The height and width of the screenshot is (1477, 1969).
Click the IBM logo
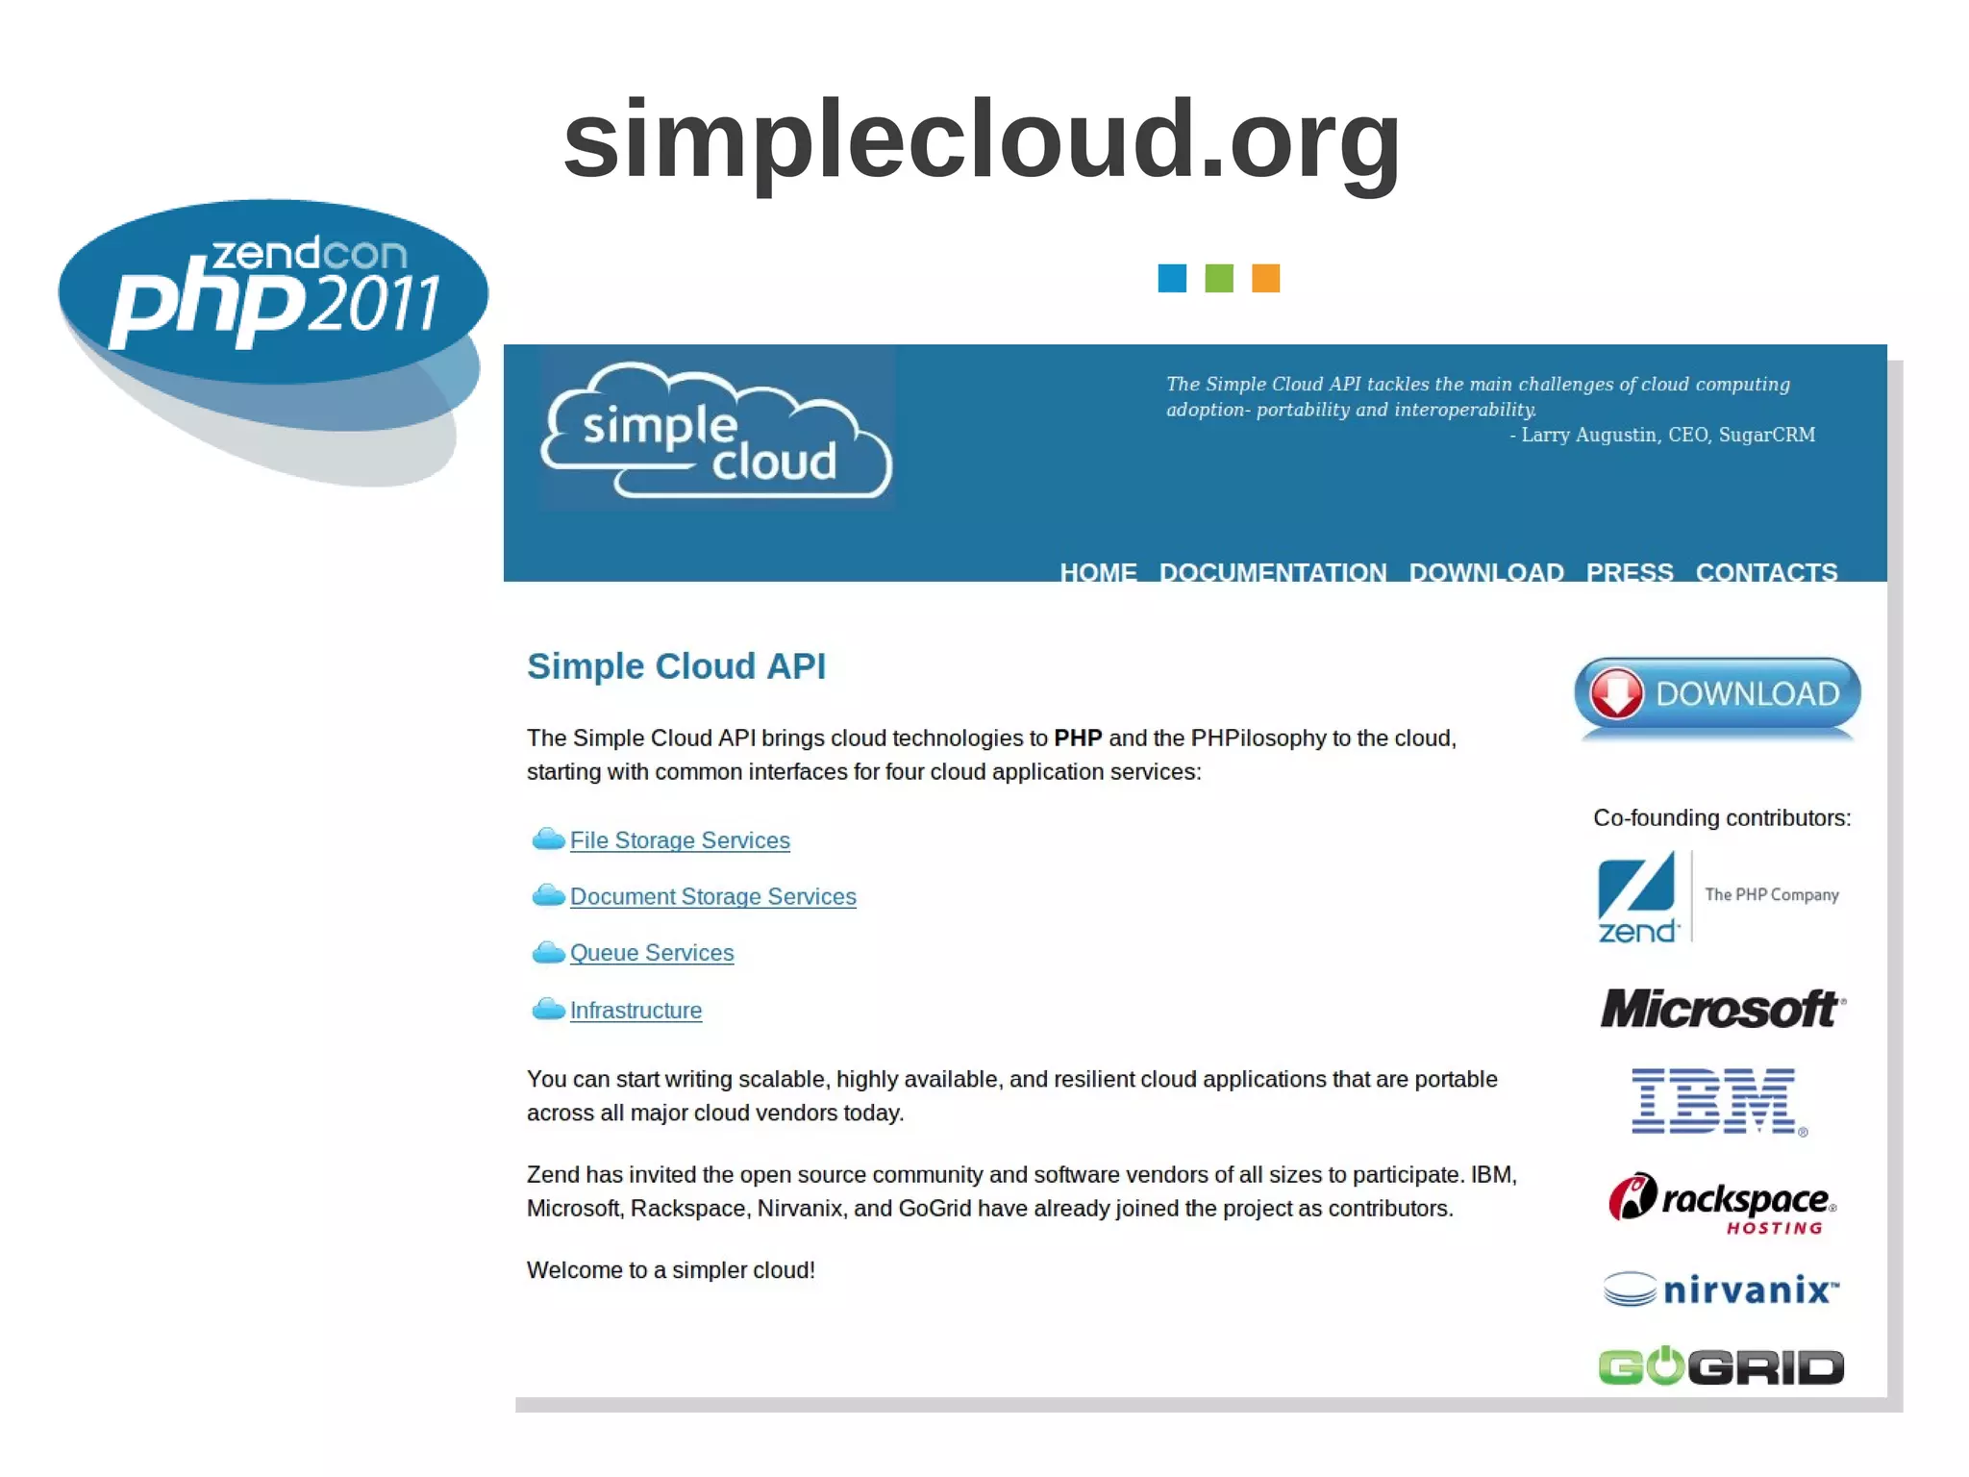coord(1719,1101)
